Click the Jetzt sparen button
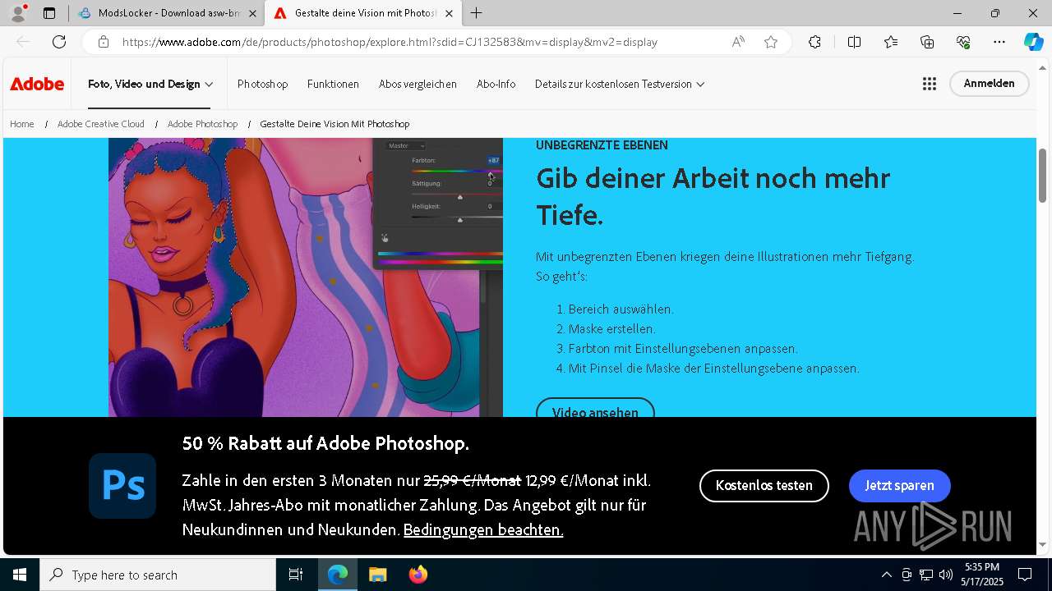Image resolution: width=1052 pixels, height=591 pixels. [899, 485]
